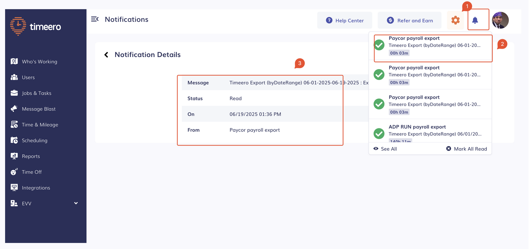The width and height of the screenshot is (531, 249).
Task: Click the notification bell icon
Action: (475, 20)
